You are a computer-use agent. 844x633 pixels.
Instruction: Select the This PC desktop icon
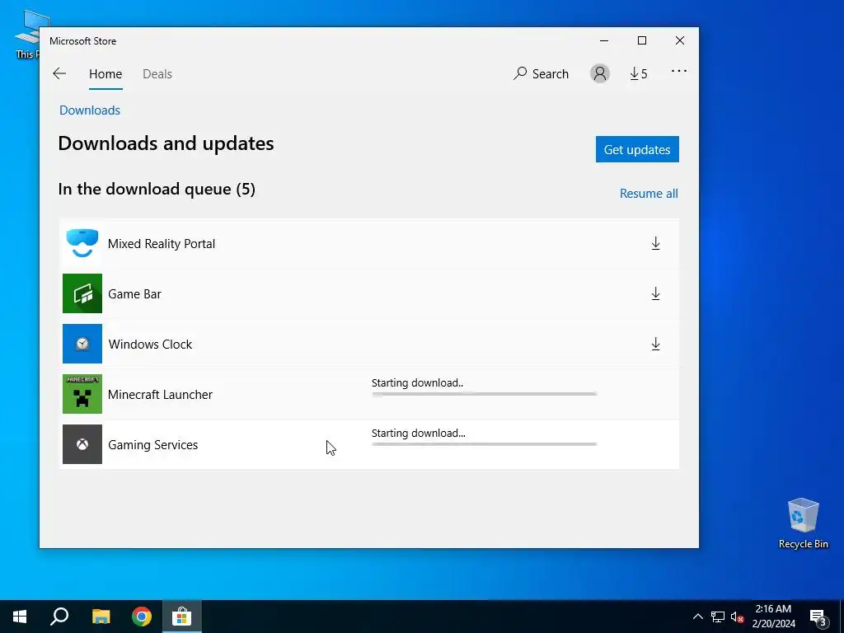(27, 34)
